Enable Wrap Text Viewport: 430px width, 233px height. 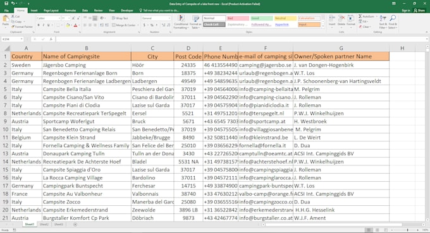click(x=120, y=18)
